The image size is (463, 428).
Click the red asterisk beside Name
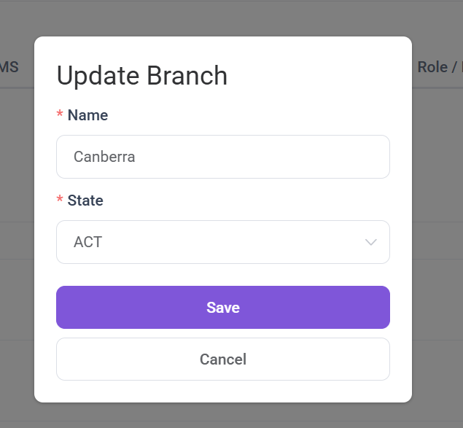point(60,115)
